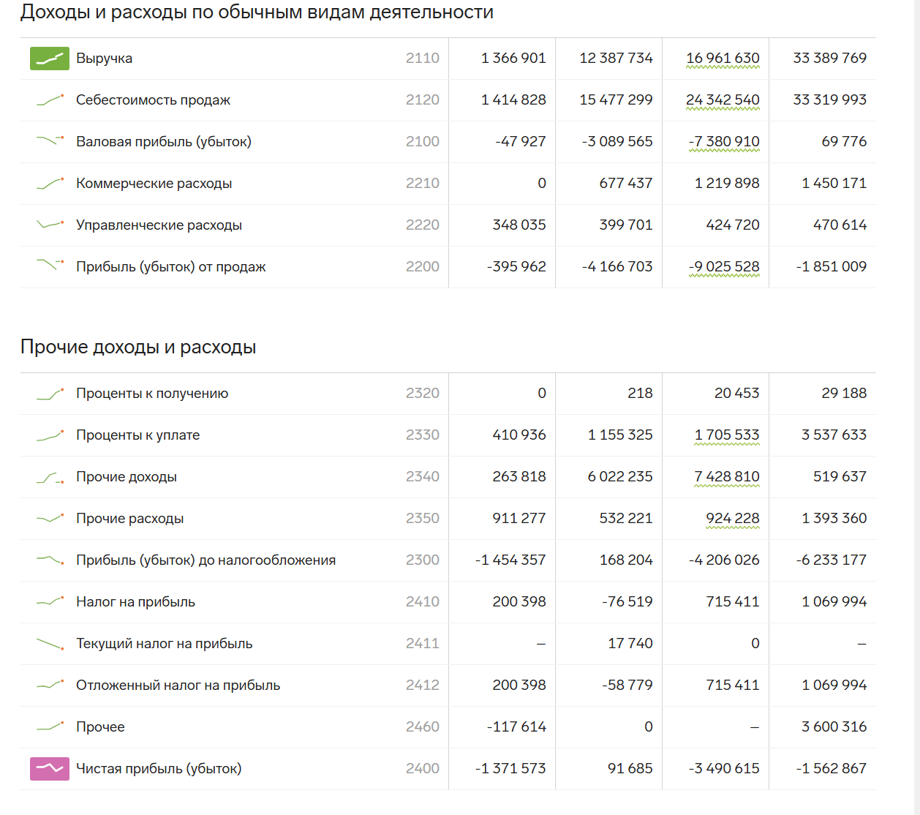Open underlined cost value 24 342 540
The image size is (920, 815).
[x=723, y=100]
